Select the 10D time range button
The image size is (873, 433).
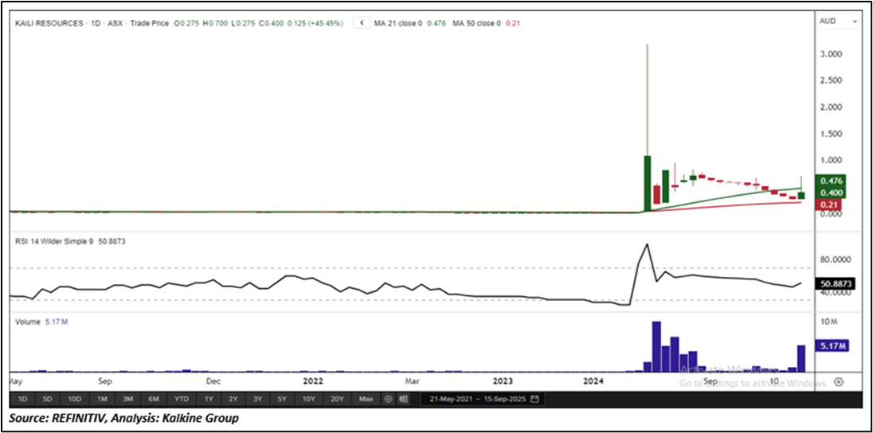pos(75,399)
